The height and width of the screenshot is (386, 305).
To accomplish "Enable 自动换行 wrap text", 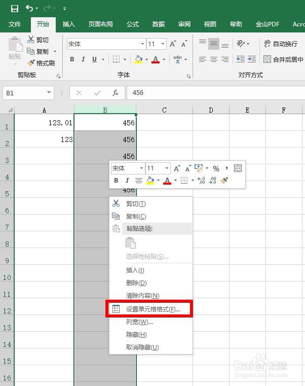I will tap(281, 44).
